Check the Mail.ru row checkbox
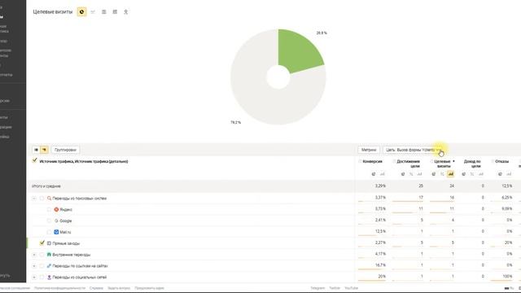Viewport: 521px width, 293px height. click(49, 232)
